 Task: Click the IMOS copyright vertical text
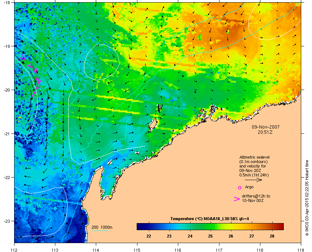(307, 198)
